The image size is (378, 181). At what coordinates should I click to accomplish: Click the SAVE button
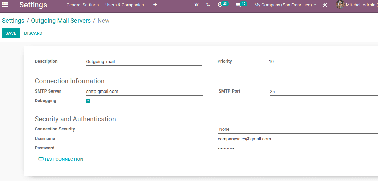point(11,33)
